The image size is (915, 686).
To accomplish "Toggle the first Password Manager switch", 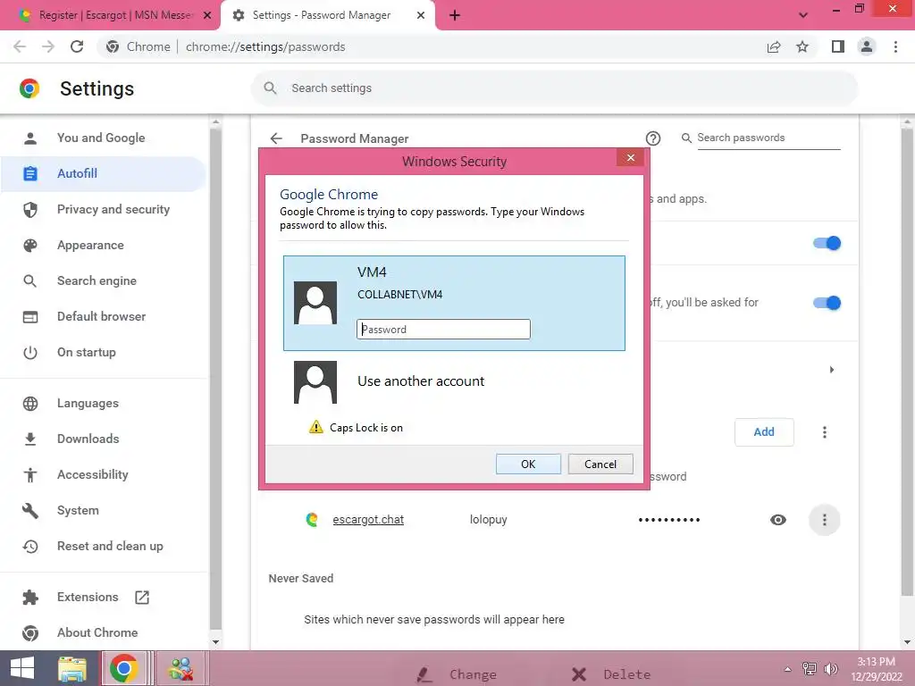I will tap(827, 243).
